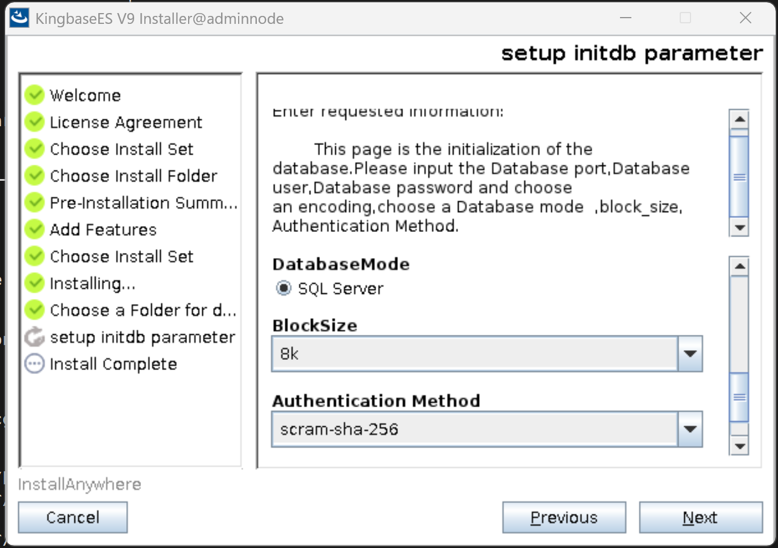
Task: Click the up arrow of the parameters scrollbar
Action: pos(739,266)
